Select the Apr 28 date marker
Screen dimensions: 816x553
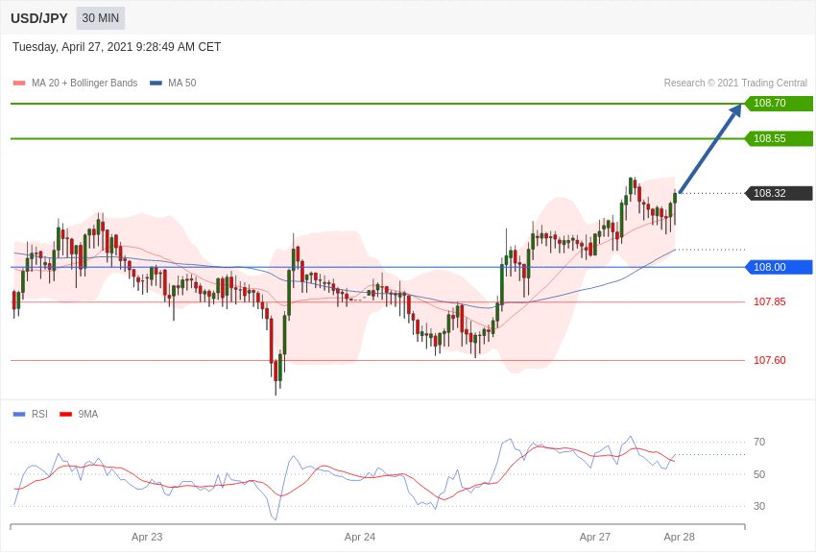(x=679, y=537)
